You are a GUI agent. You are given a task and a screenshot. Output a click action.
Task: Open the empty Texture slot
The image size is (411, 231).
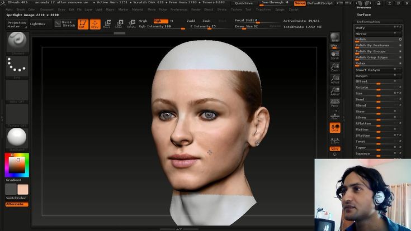[17, 114]
